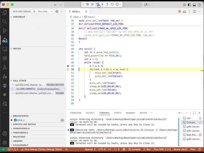Open the Search view in activity bar

[x=5, y=22]
